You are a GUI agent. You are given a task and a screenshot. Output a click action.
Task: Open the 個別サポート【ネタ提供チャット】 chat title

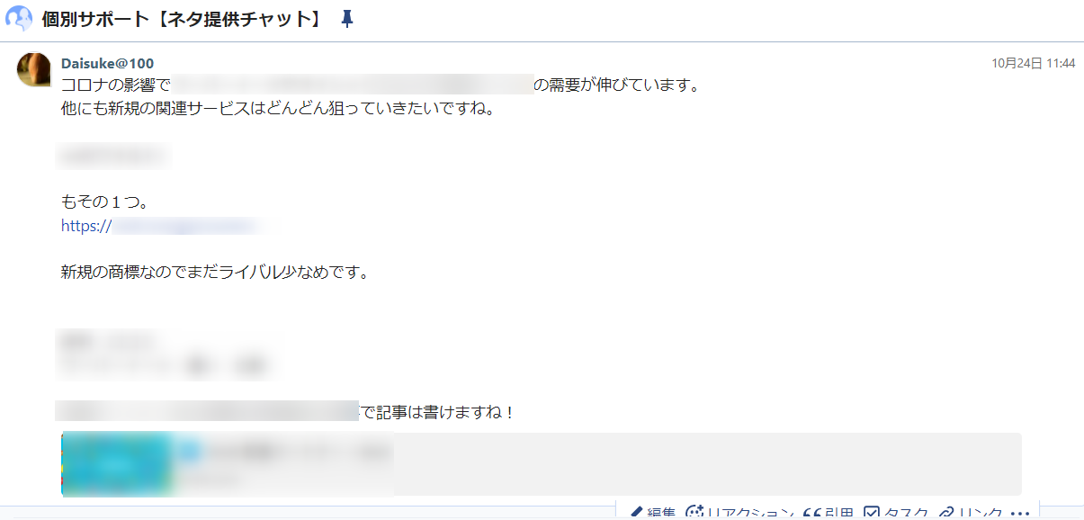point(183,19)
